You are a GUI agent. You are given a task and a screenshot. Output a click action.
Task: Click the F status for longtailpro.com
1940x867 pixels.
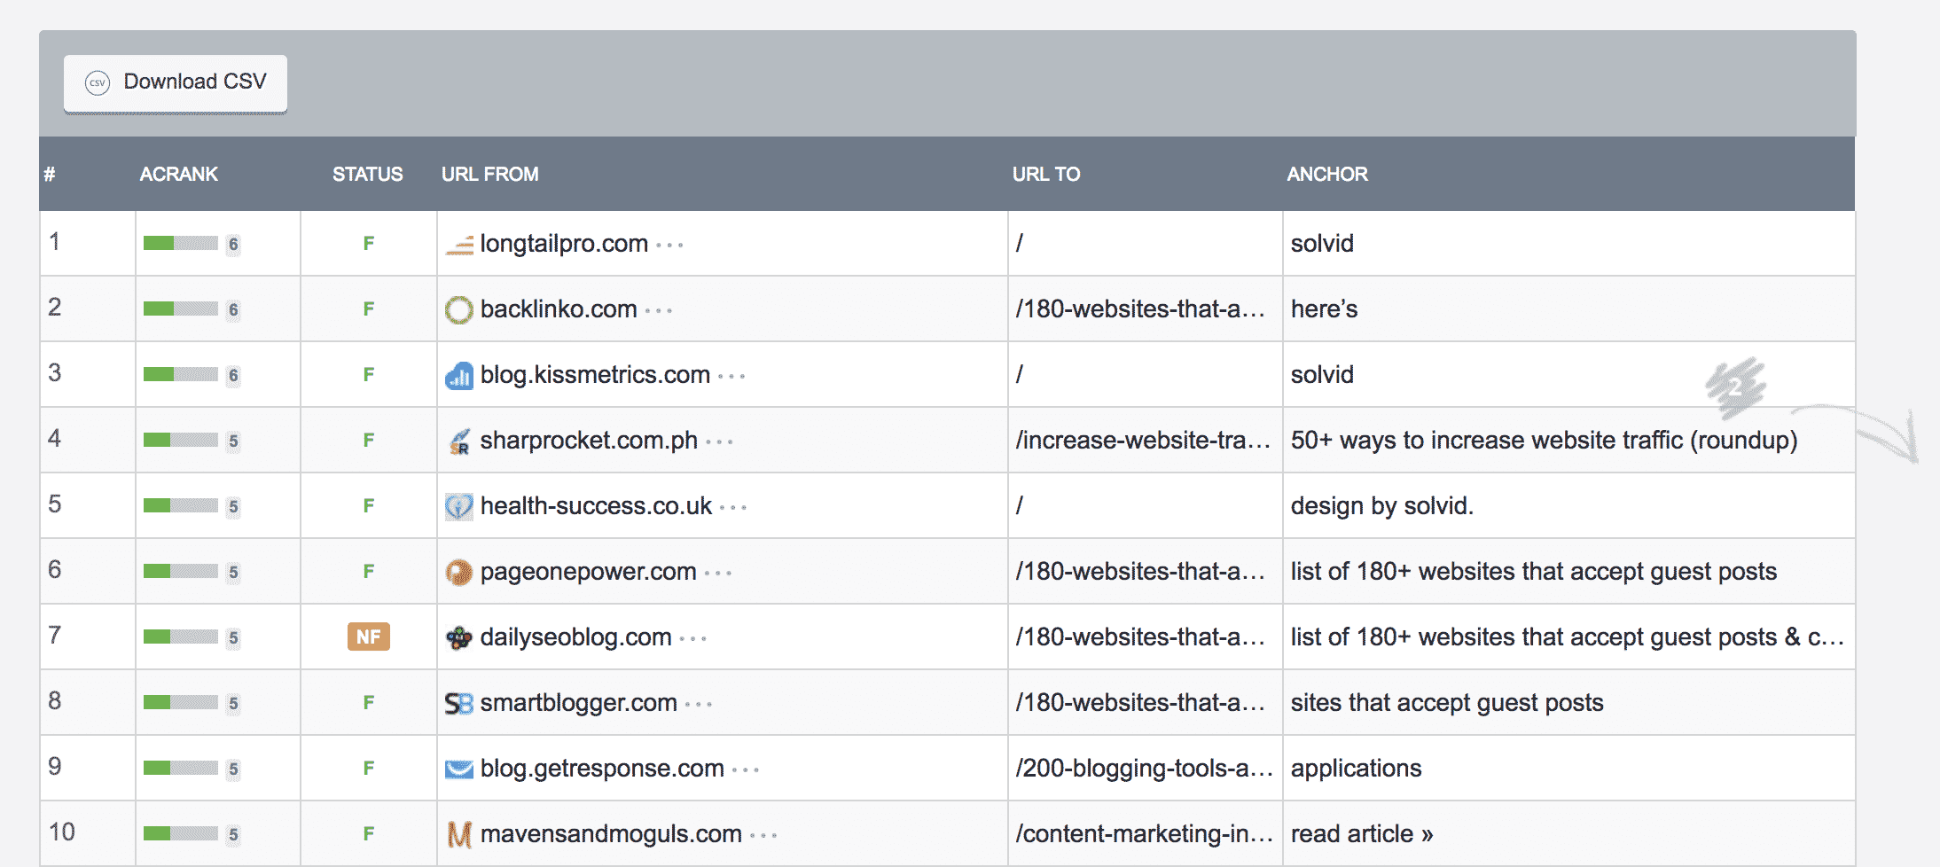tap(369, 244)
